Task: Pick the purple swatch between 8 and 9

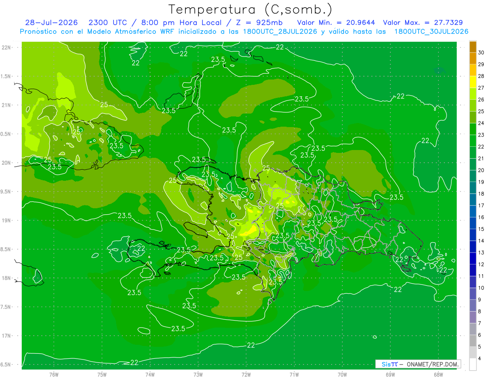Action: pyautogui.click(x=473, y=305)
